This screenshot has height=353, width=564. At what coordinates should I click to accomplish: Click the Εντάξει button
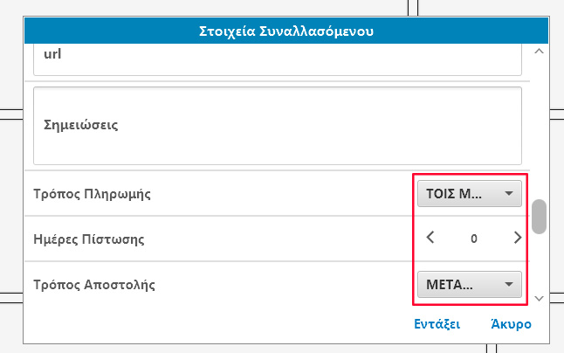coord(437,324)
